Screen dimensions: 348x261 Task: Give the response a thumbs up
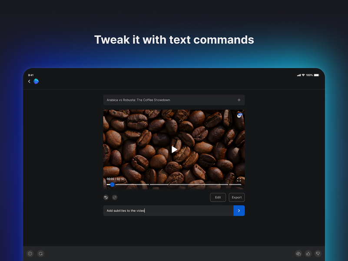(x=308, y=254)
